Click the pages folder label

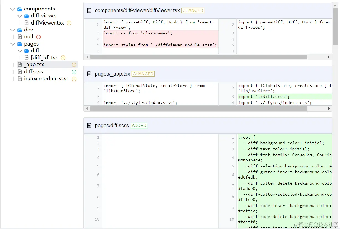[x=31, y=44]
